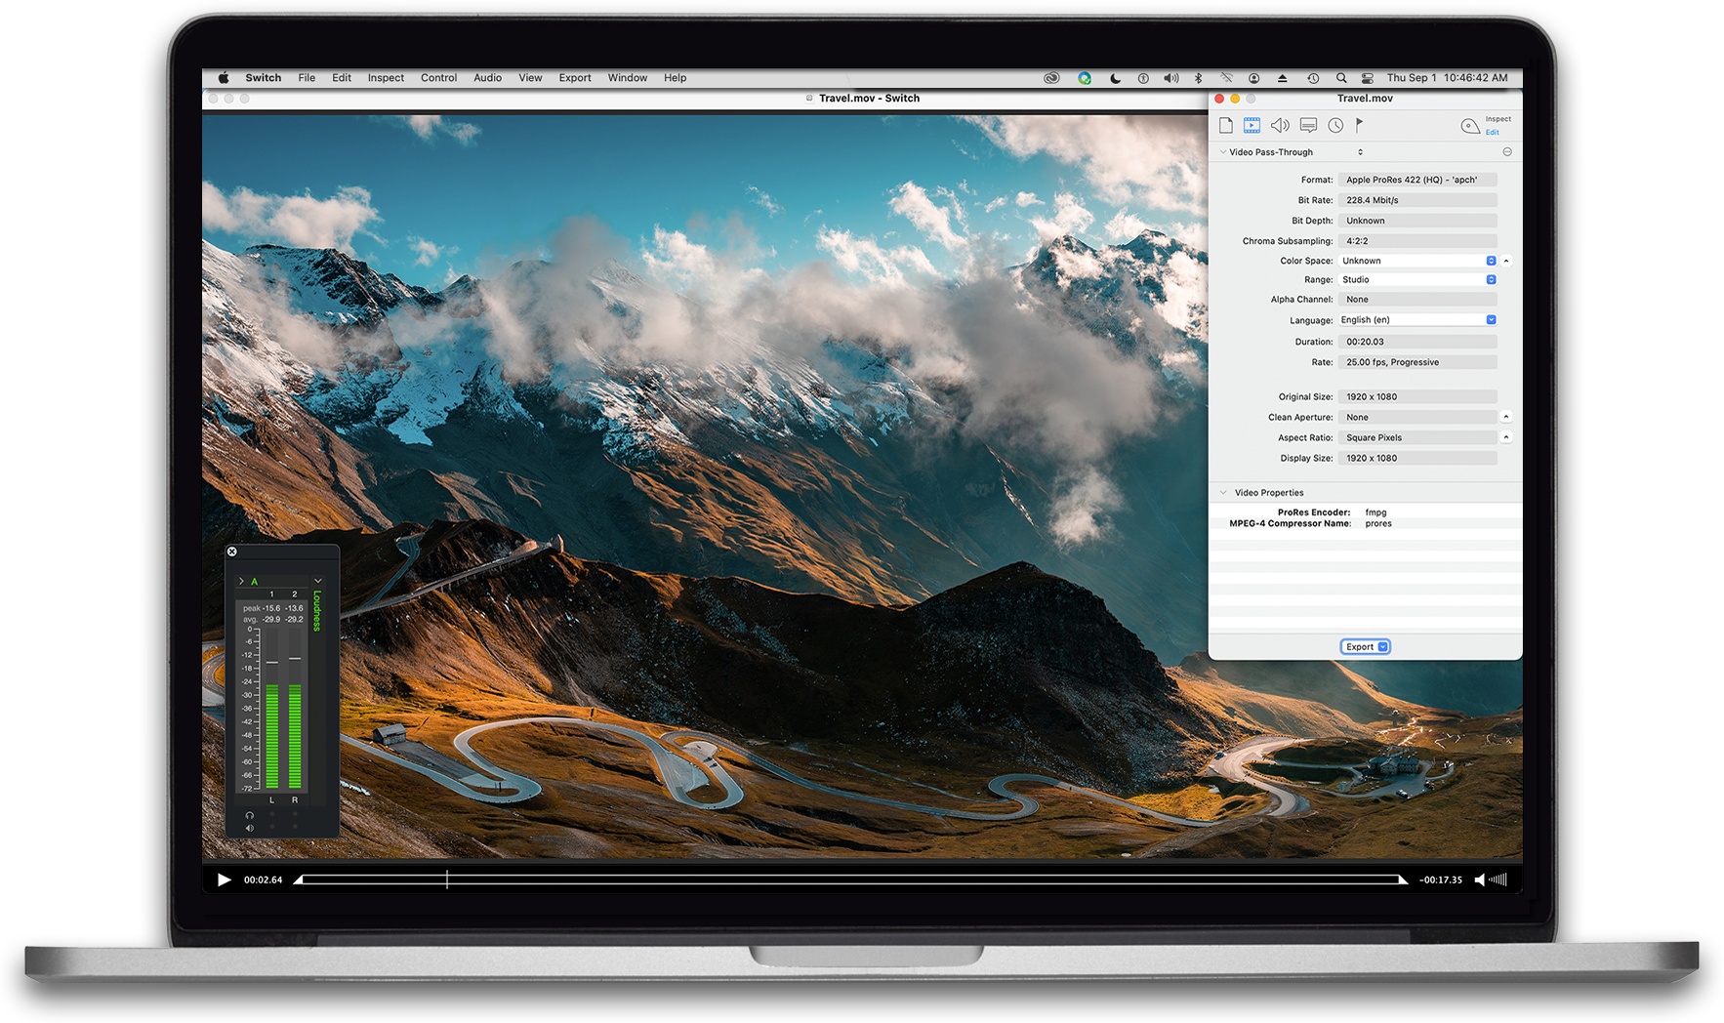This screenshot has height=1023, width=1724.
Task: Click the caret button beside Aspect Ratio
Action: pyautogui.click(x=1506, y=437)
